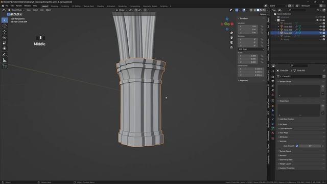Open the outliner filter funnel
Image resolution: width=327 pixels, height=184 pixels.
click(x=318, y=10)
